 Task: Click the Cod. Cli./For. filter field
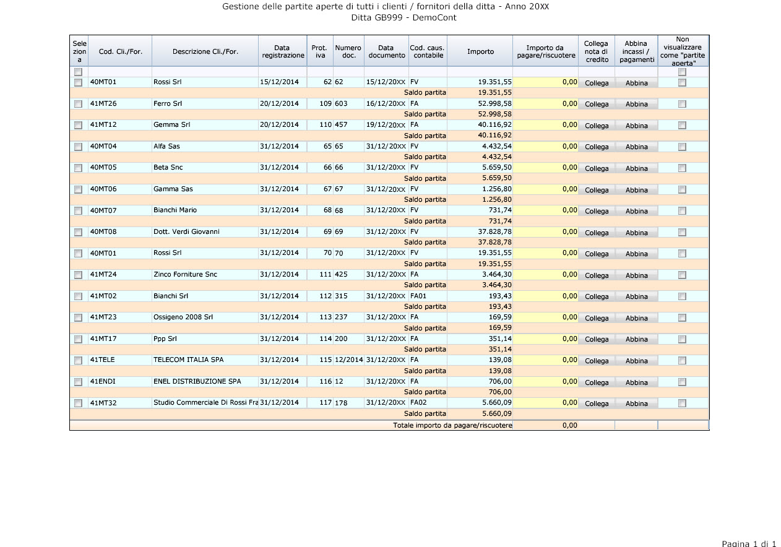120,72
